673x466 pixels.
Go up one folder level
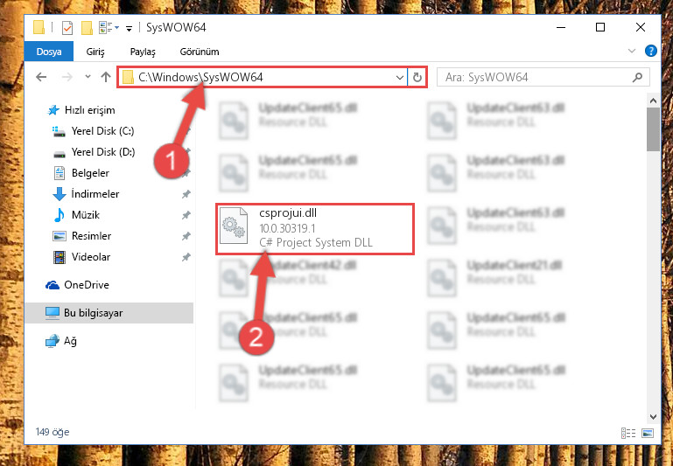tap(106, 77)
